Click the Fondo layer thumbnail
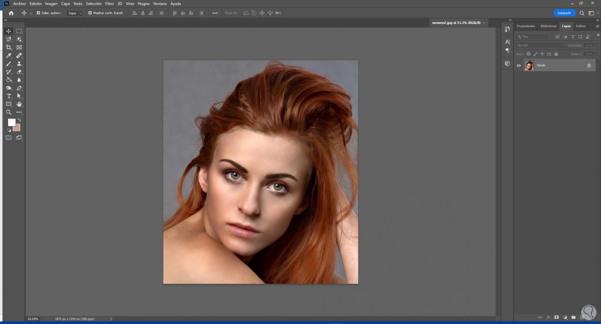 click(529, 65)
